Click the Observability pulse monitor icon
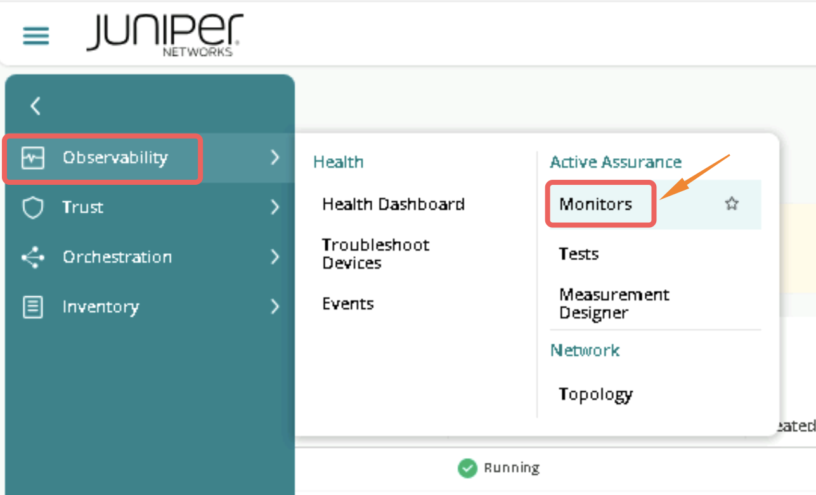This screenshot has width=816, height=495. coord(33,158)
